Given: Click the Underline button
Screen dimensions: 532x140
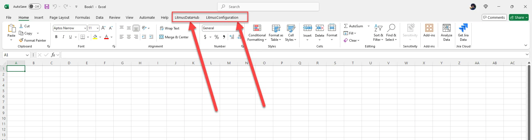Looking at the screenshot, I should [70, 37].
